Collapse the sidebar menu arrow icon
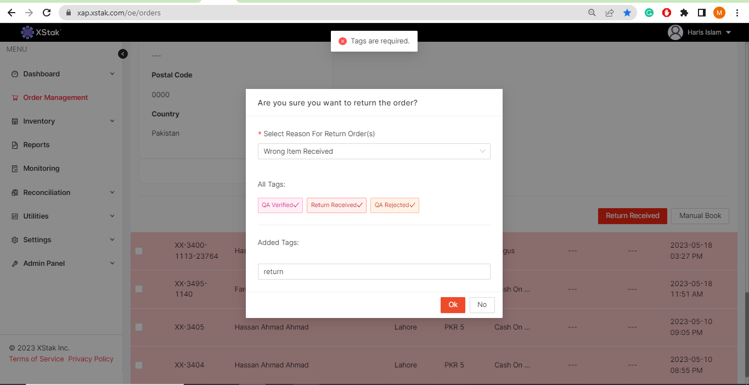Image resolution: width=749 pixels, height=385 pixels. pyautogui.click(x=123, y=54)
